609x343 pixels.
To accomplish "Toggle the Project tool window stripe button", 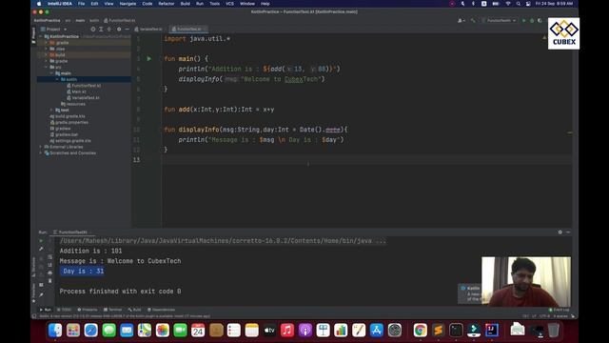I will point(34,35).
